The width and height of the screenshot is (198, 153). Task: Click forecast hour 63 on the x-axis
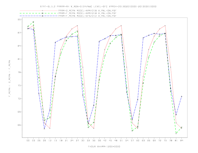143,140
